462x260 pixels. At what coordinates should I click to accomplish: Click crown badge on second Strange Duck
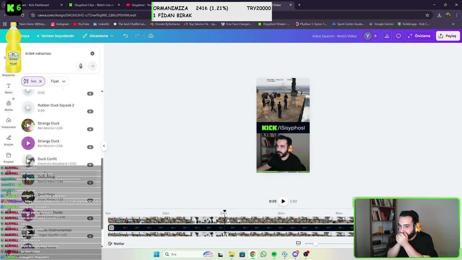click(90, 147)
